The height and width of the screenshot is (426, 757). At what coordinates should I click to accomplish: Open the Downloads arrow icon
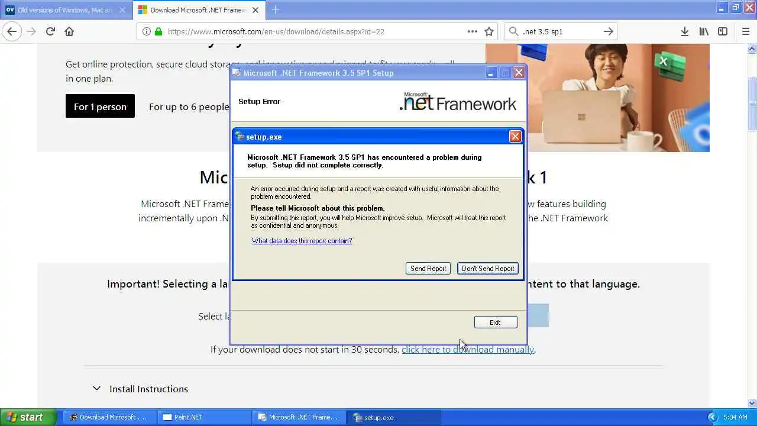[684, 31]
